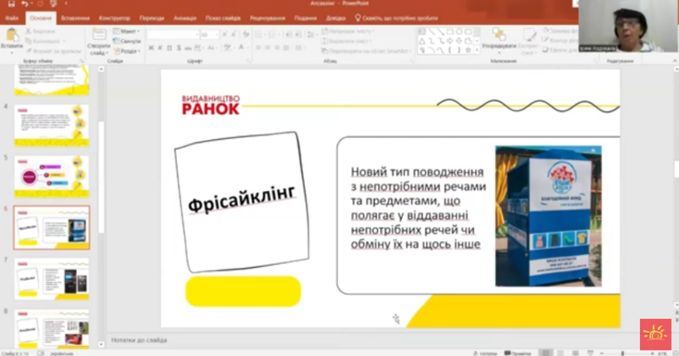Click the increase font size icon
The height and width of the screenshot is (356, 679).
(x=225, y=34)
